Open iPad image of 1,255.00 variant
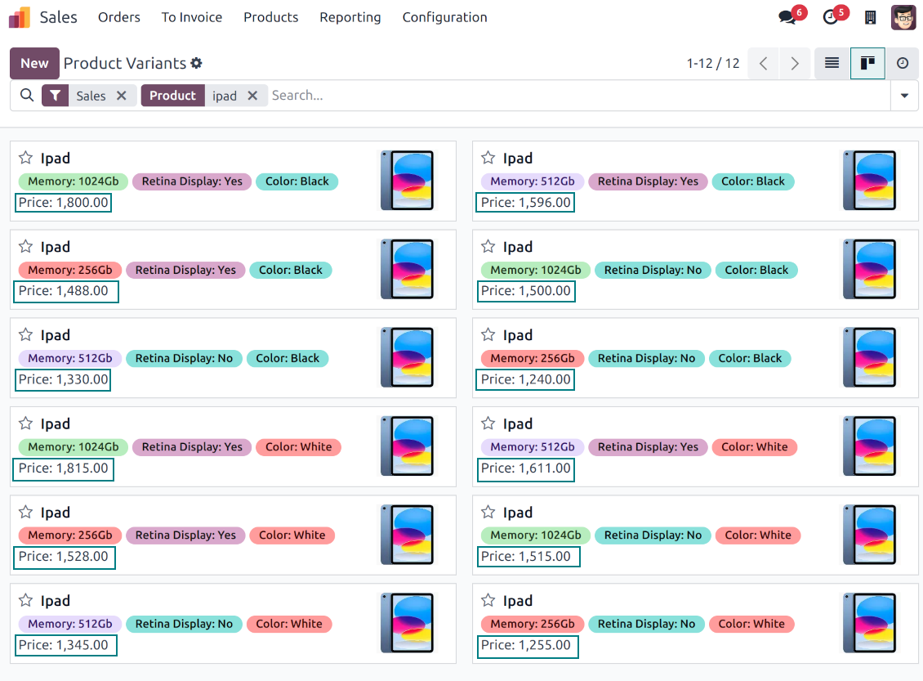 click(869, 623)
